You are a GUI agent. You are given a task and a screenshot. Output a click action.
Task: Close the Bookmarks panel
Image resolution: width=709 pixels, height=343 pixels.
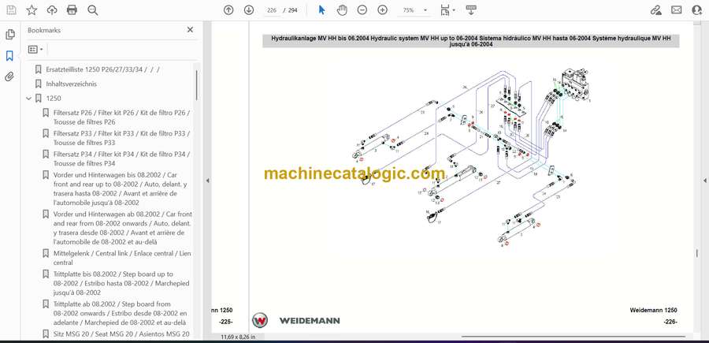190,30
